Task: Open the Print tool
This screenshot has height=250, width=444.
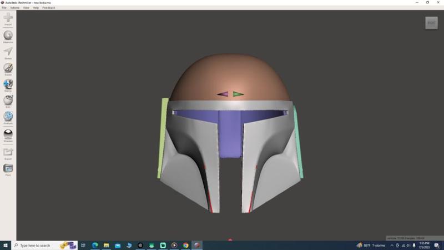Action: click(8, 170)
